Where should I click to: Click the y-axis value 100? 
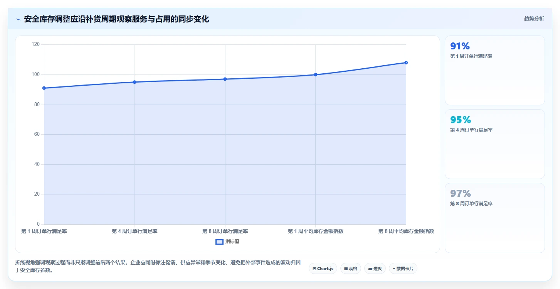pos(35,74)
